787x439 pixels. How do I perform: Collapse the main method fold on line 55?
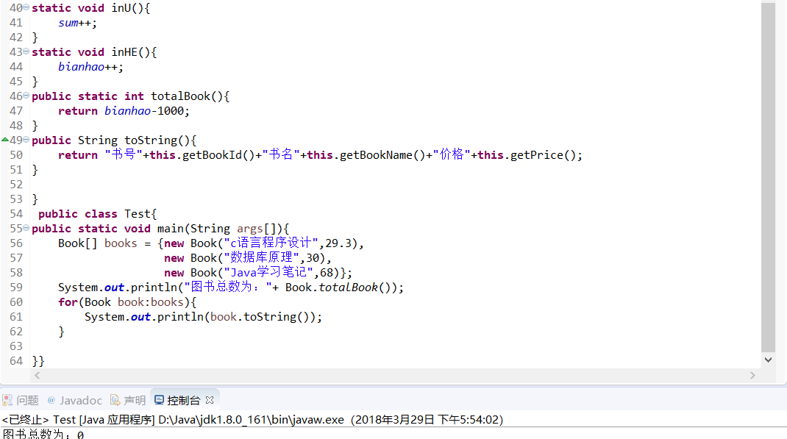click(26, 228)
